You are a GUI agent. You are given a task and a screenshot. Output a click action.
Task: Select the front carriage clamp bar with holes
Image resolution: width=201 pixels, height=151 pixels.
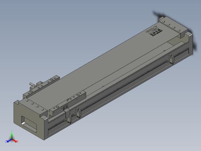click(68, 103)
